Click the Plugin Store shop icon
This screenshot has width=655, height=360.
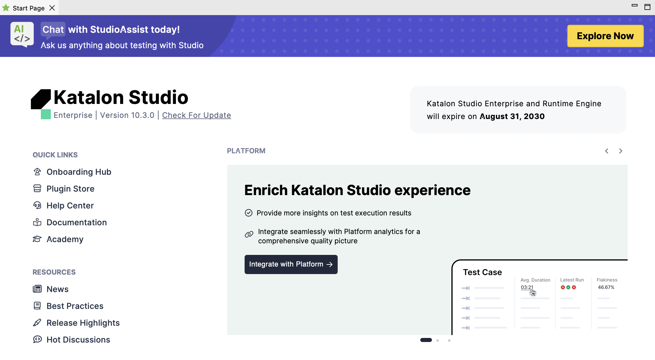tap(37, 189)
